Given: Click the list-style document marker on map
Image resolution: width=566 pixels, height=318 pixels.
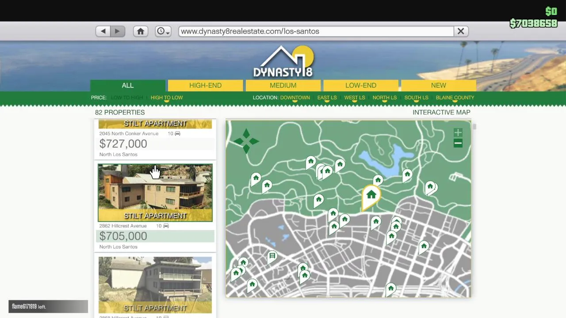Looking at the screenshot, I should click(x=272, y=257).
